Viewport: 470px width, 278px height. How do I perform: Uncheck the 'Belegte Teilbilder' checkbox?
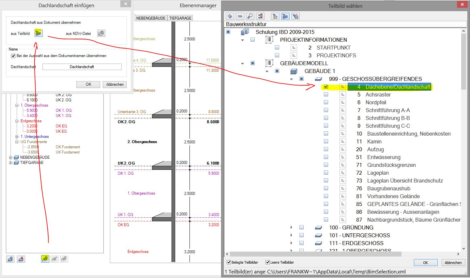[229, 262]
